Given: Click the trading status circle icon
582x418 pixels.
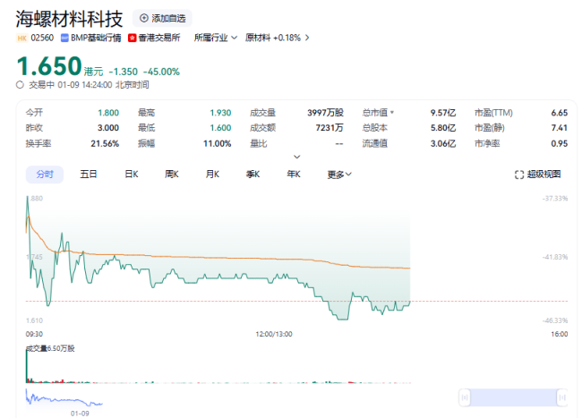Looking at the screenshot, I should (x=20, y=85).
